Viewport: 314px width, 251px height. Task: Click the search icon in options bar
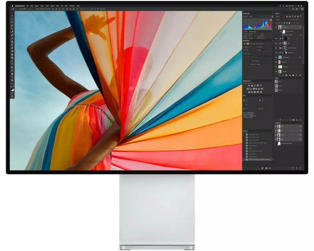293,9
